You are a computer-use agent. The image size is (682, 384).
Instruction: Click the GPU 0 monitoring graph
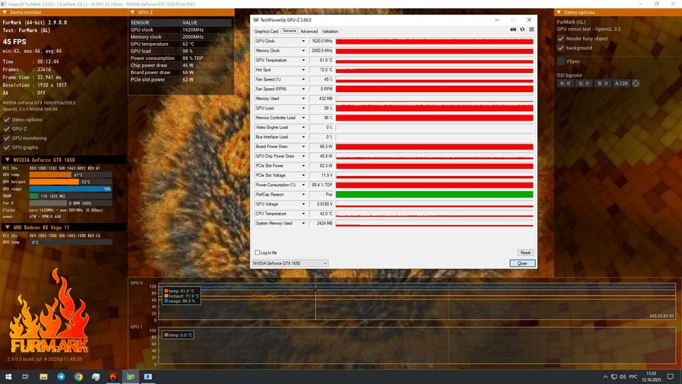click(x=417, y=301)
